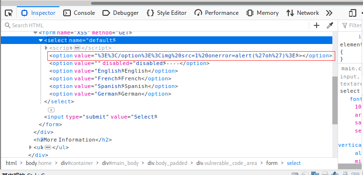363x175 pixels.
Task: Select the option with encoded img payload
Action: click(x=191, y=56)
